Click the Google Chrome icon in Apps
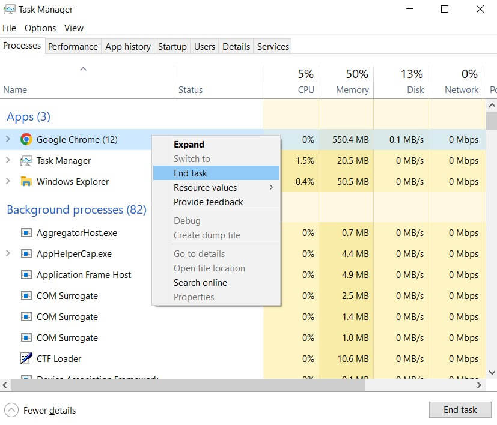This screenshot has width=497, height=425. coord(26,139)
